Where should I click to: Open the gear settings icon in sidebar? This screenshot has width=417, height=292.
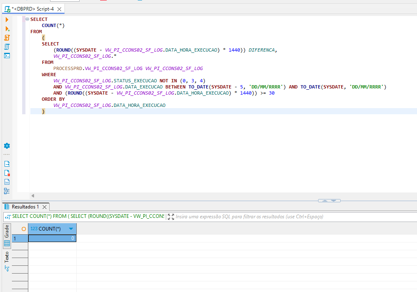click(x=7, y=146)
